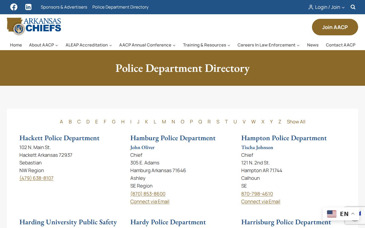The image size is (365, 228).
Task: Open Harrisburg Police Department heading
Action: [286, 222]
